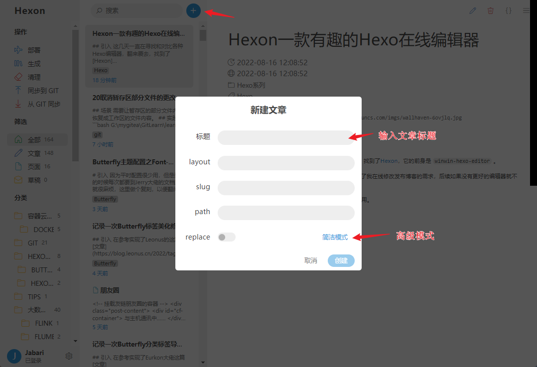
Task: Click the Jabari user avatar
Action: tap(14, 356)
